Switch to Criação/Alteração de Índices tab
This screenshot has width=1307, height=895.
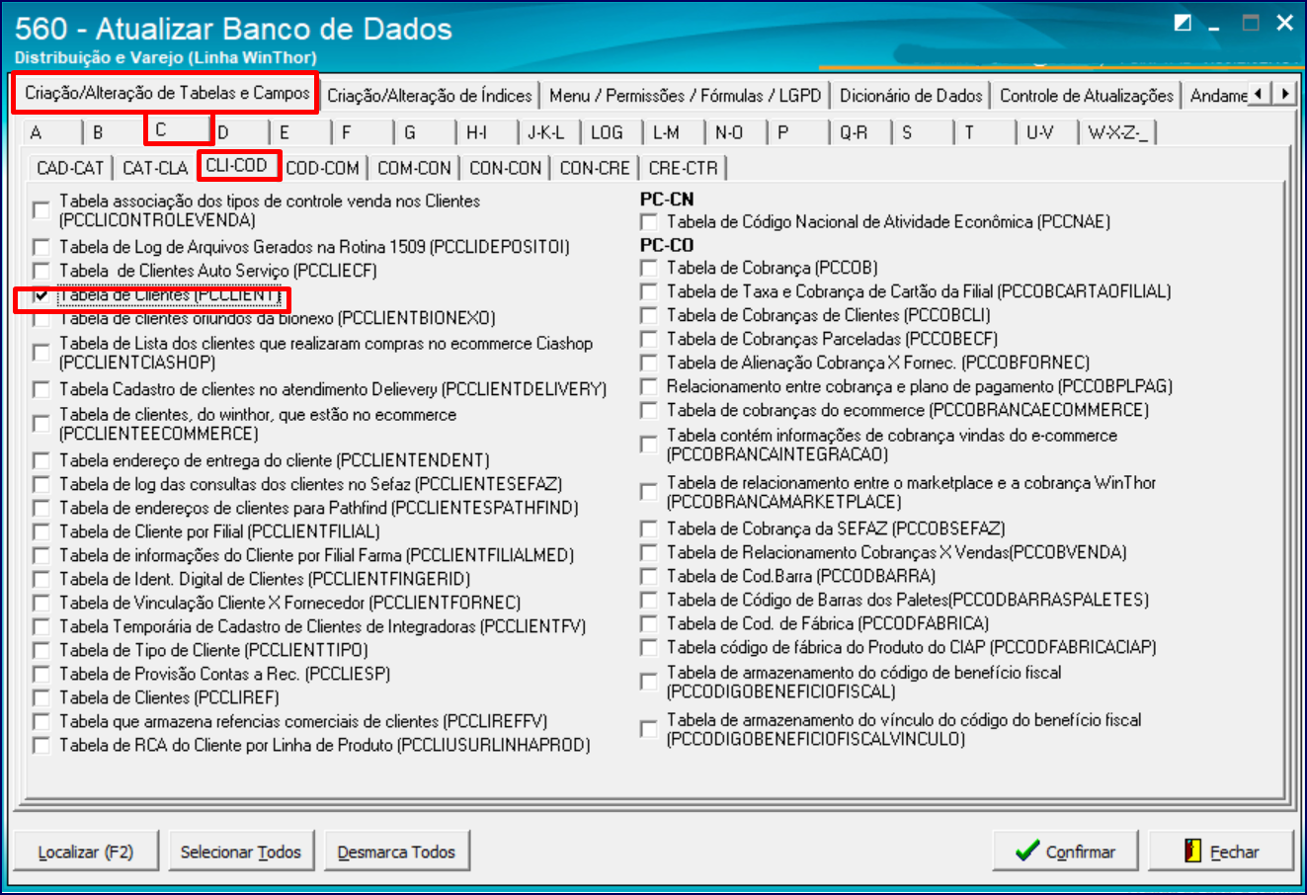point(430,96)
